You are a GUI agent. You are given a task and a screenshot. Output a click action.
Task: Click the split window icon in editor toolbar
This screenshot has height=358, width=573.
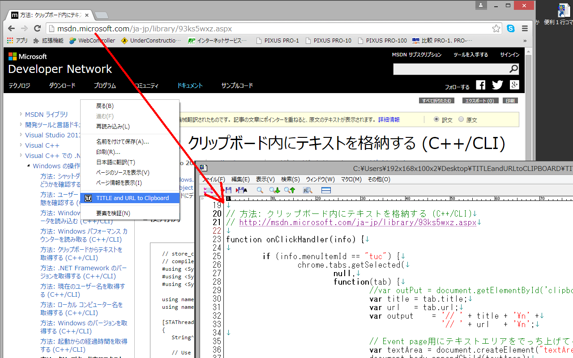pos(326,190)
